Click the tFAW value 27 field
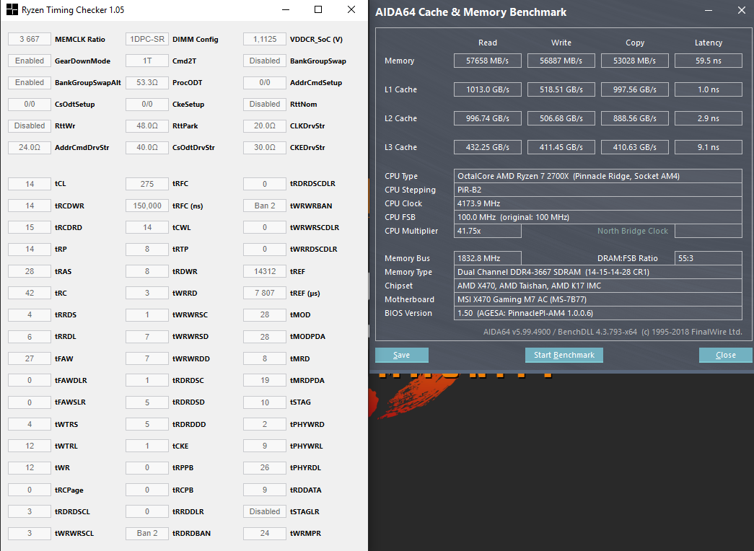 [x=30, y=358]
